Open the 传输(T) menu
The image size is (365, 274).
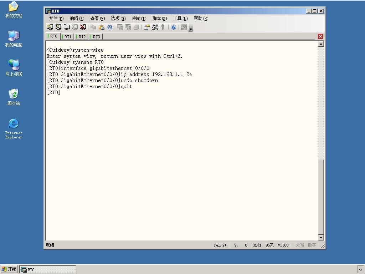click(139, 19)
